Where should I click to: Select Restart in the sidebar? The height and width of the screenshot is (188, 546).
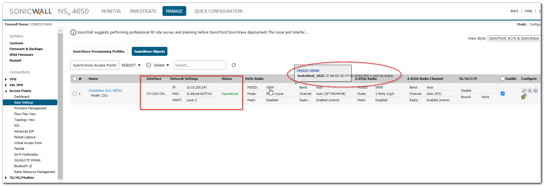[x=15, y=60]
